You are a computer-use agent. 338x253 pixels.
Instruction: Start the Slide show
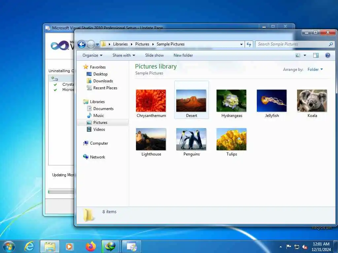coord(154,55)
